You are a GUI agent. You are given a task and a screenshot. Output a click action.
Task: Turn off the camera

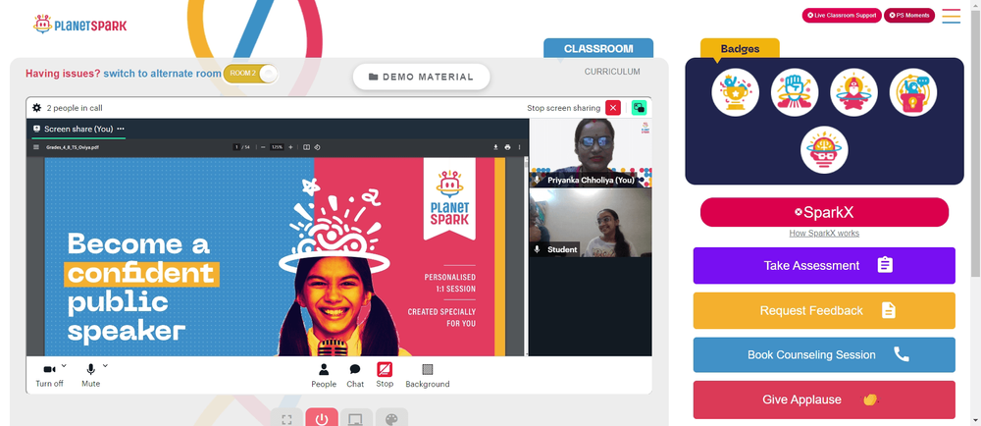coord(49,376)
